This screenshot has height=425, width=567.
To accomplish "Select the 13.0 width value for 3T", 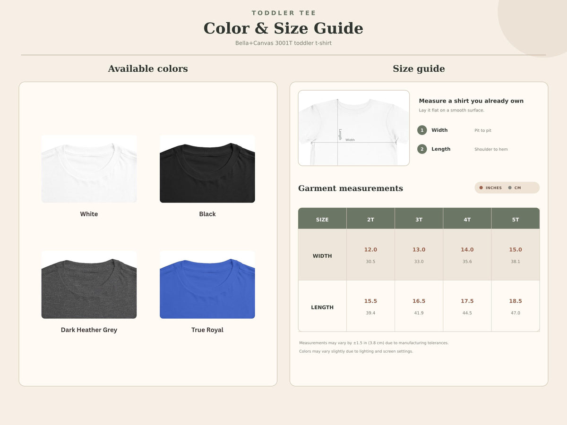I will tap(419, 250).
